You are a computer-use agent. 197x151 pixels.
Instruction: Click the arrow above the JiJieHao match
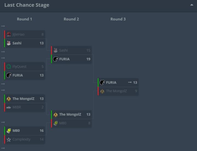[x=3, y=26]
